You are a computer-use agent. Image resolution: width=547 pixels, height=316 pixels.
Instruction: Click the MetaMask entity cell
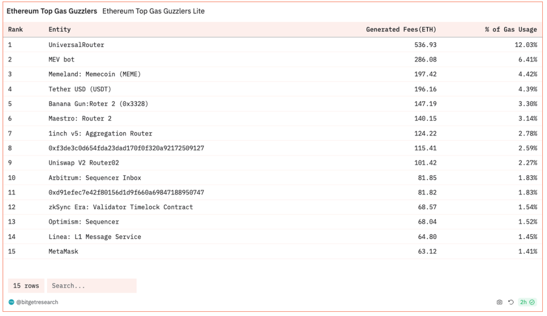[63, 251]
